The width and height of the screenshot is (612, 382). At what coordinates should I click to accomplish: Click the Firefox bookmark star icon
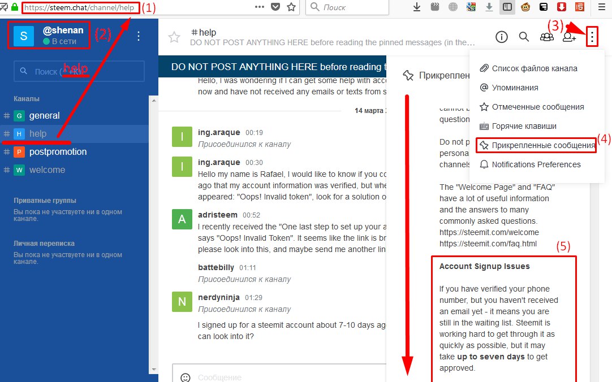291,7
